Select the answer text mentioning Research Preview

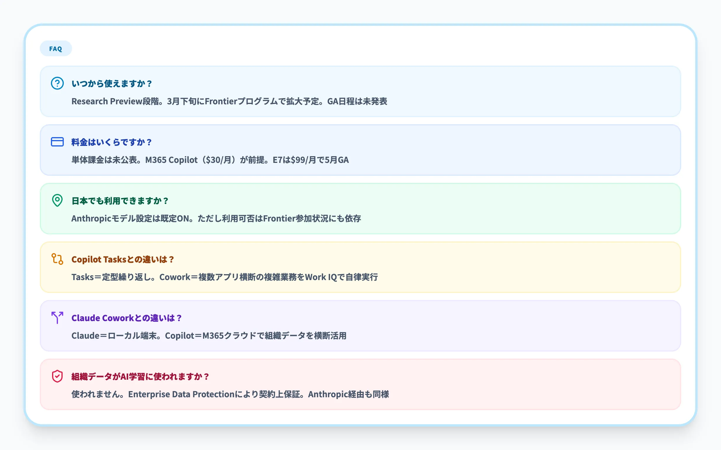230,101
